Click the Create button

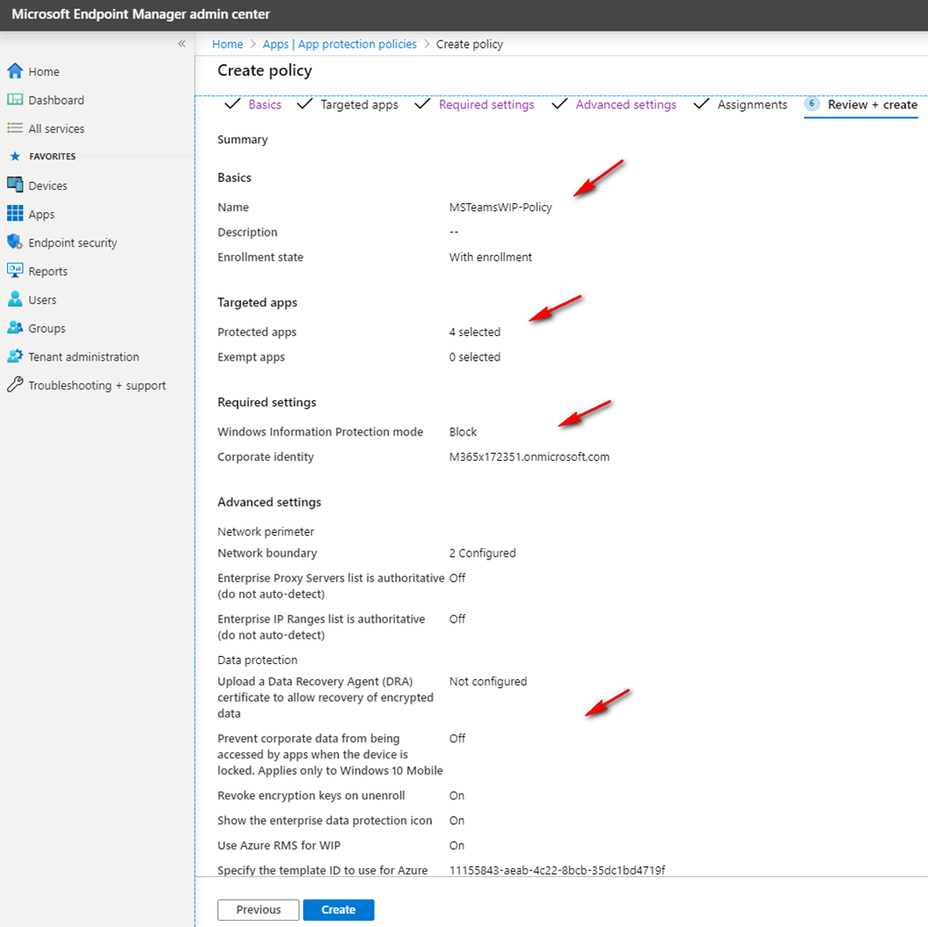click(x=339, y=909)
